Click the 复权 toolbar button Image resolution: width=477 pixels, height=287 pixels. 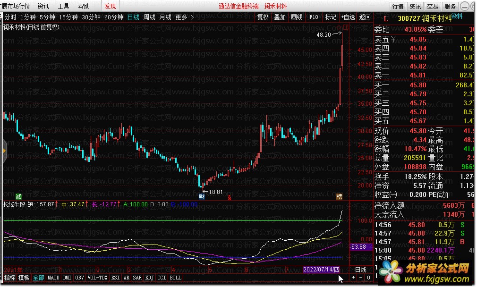coord(263,17)
